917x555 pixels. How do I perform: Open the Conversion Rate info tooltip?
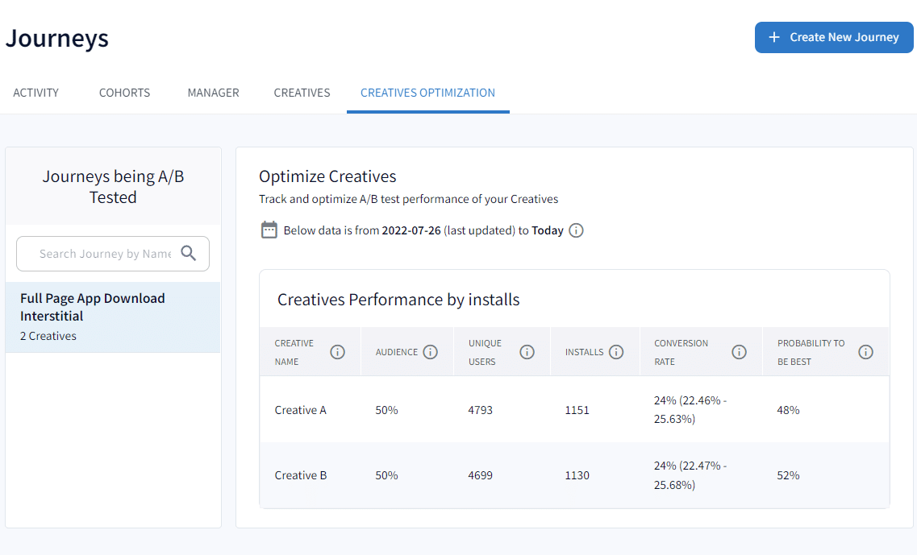coord(739,352)
